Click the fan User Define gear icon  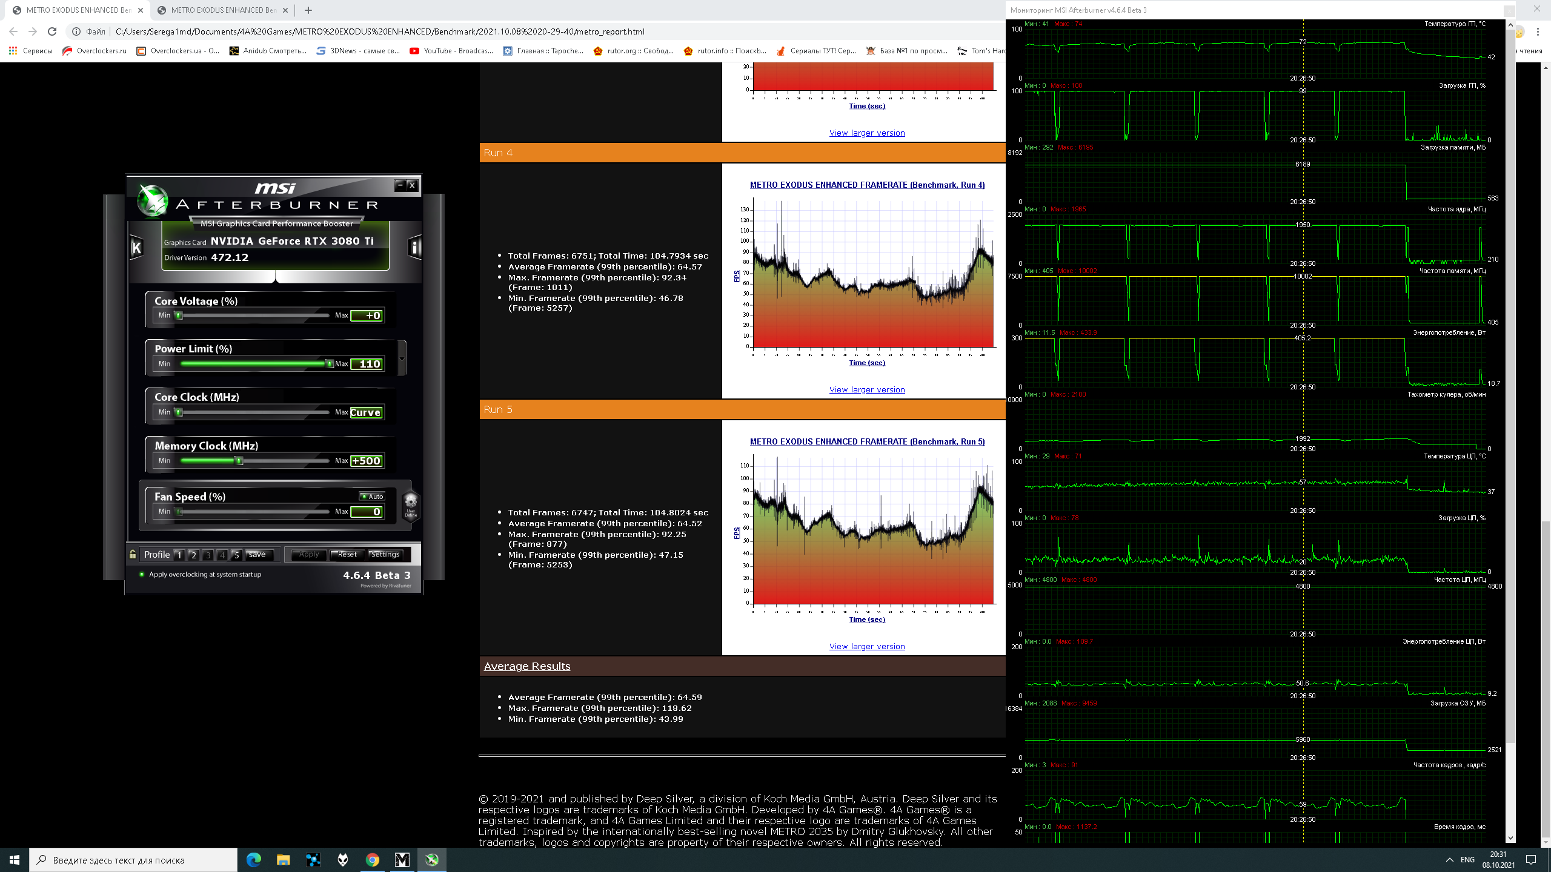(x=411, y=504)
